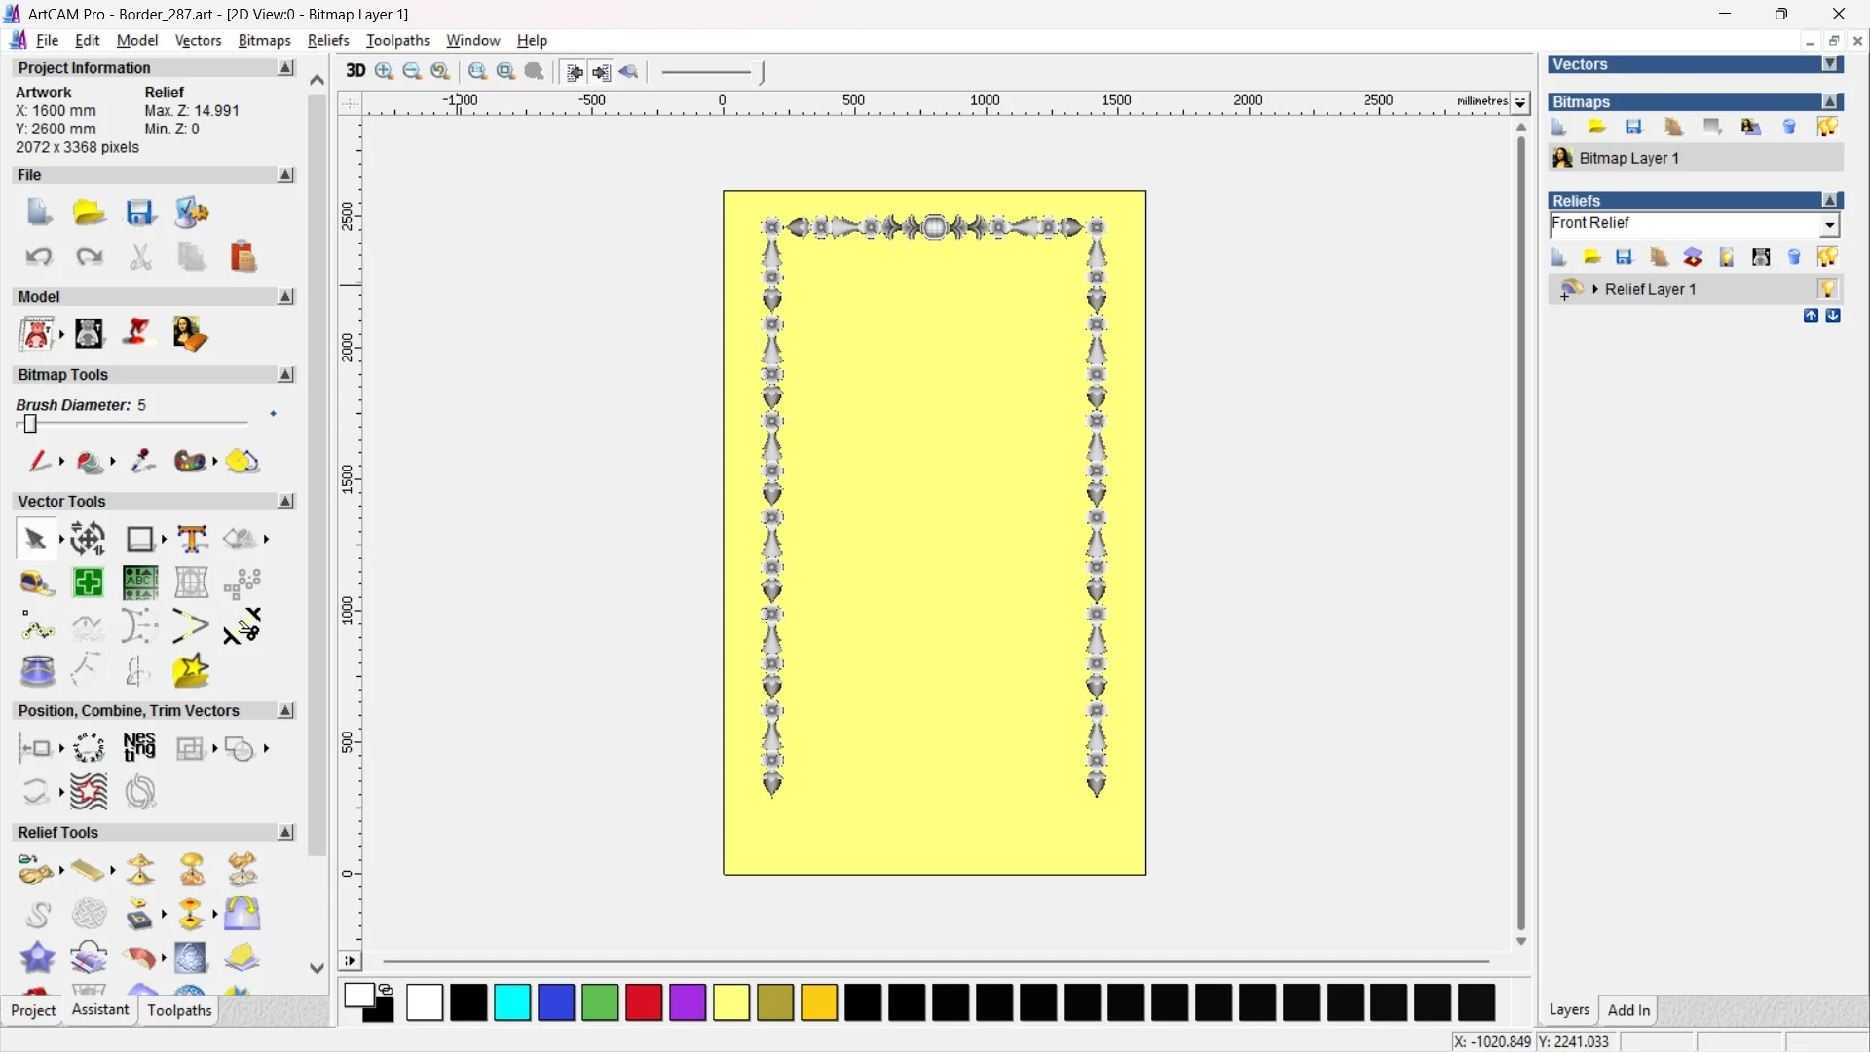Click the Add In button

(1629, 1010)
